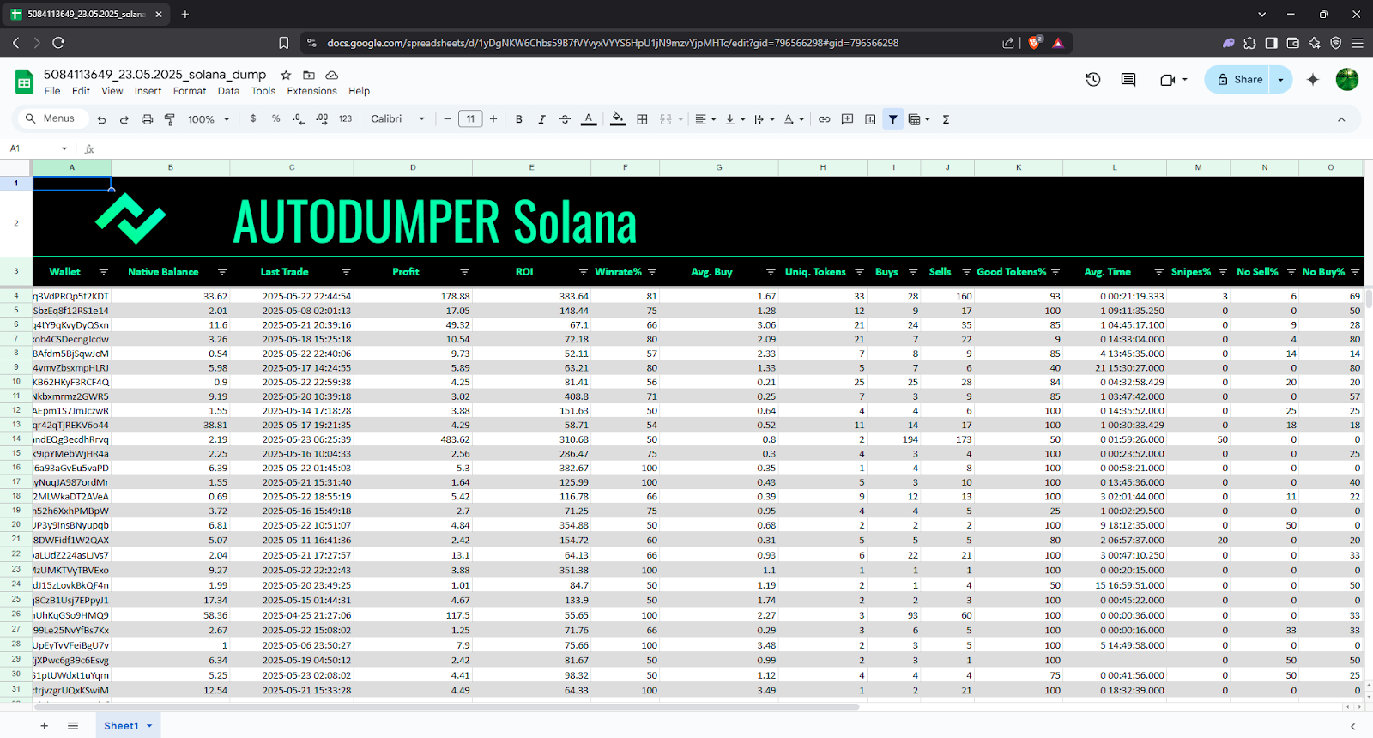This screenshot has height=738, width=1373.
Task: Open the horizontal align dropdown
Action: pos(705,119)
